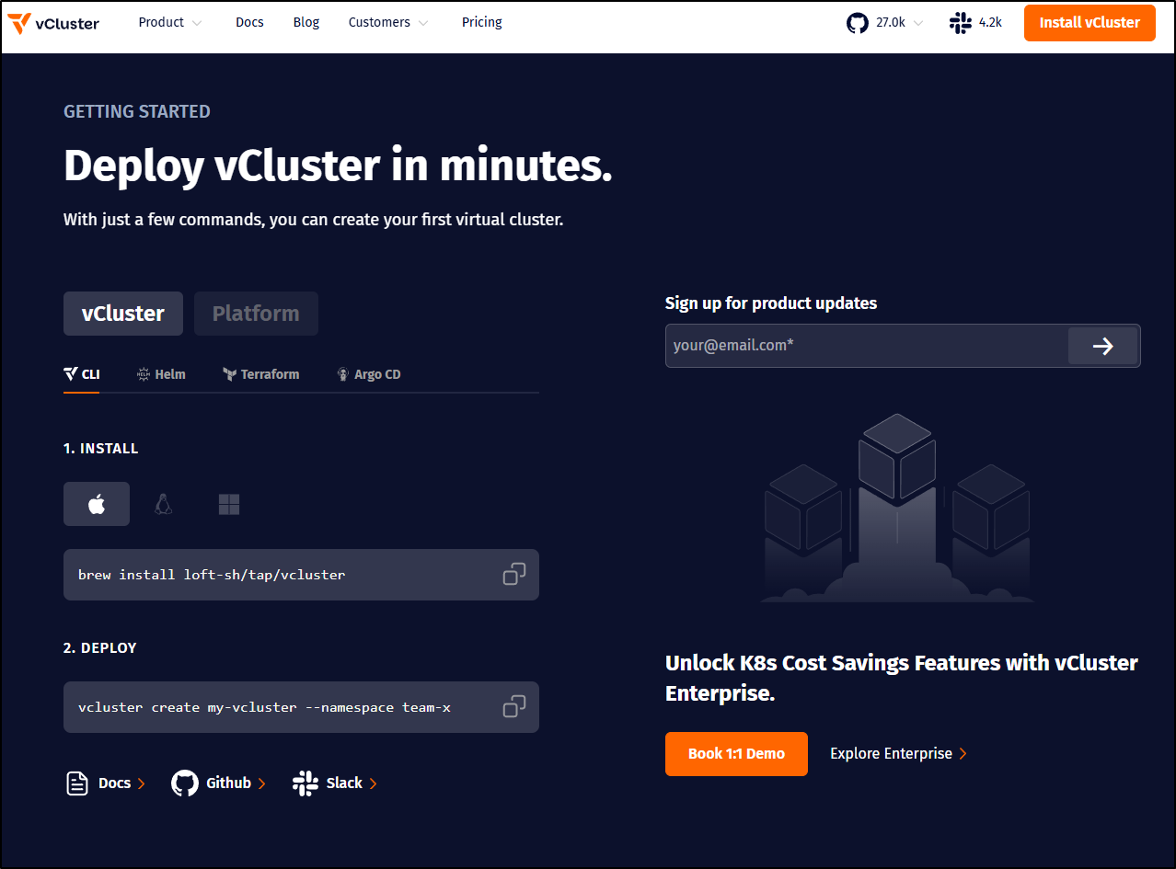Screen dimensions: 1176x869
Task: Click the Github octocat icon at the bottom
Action: (185, 783)
